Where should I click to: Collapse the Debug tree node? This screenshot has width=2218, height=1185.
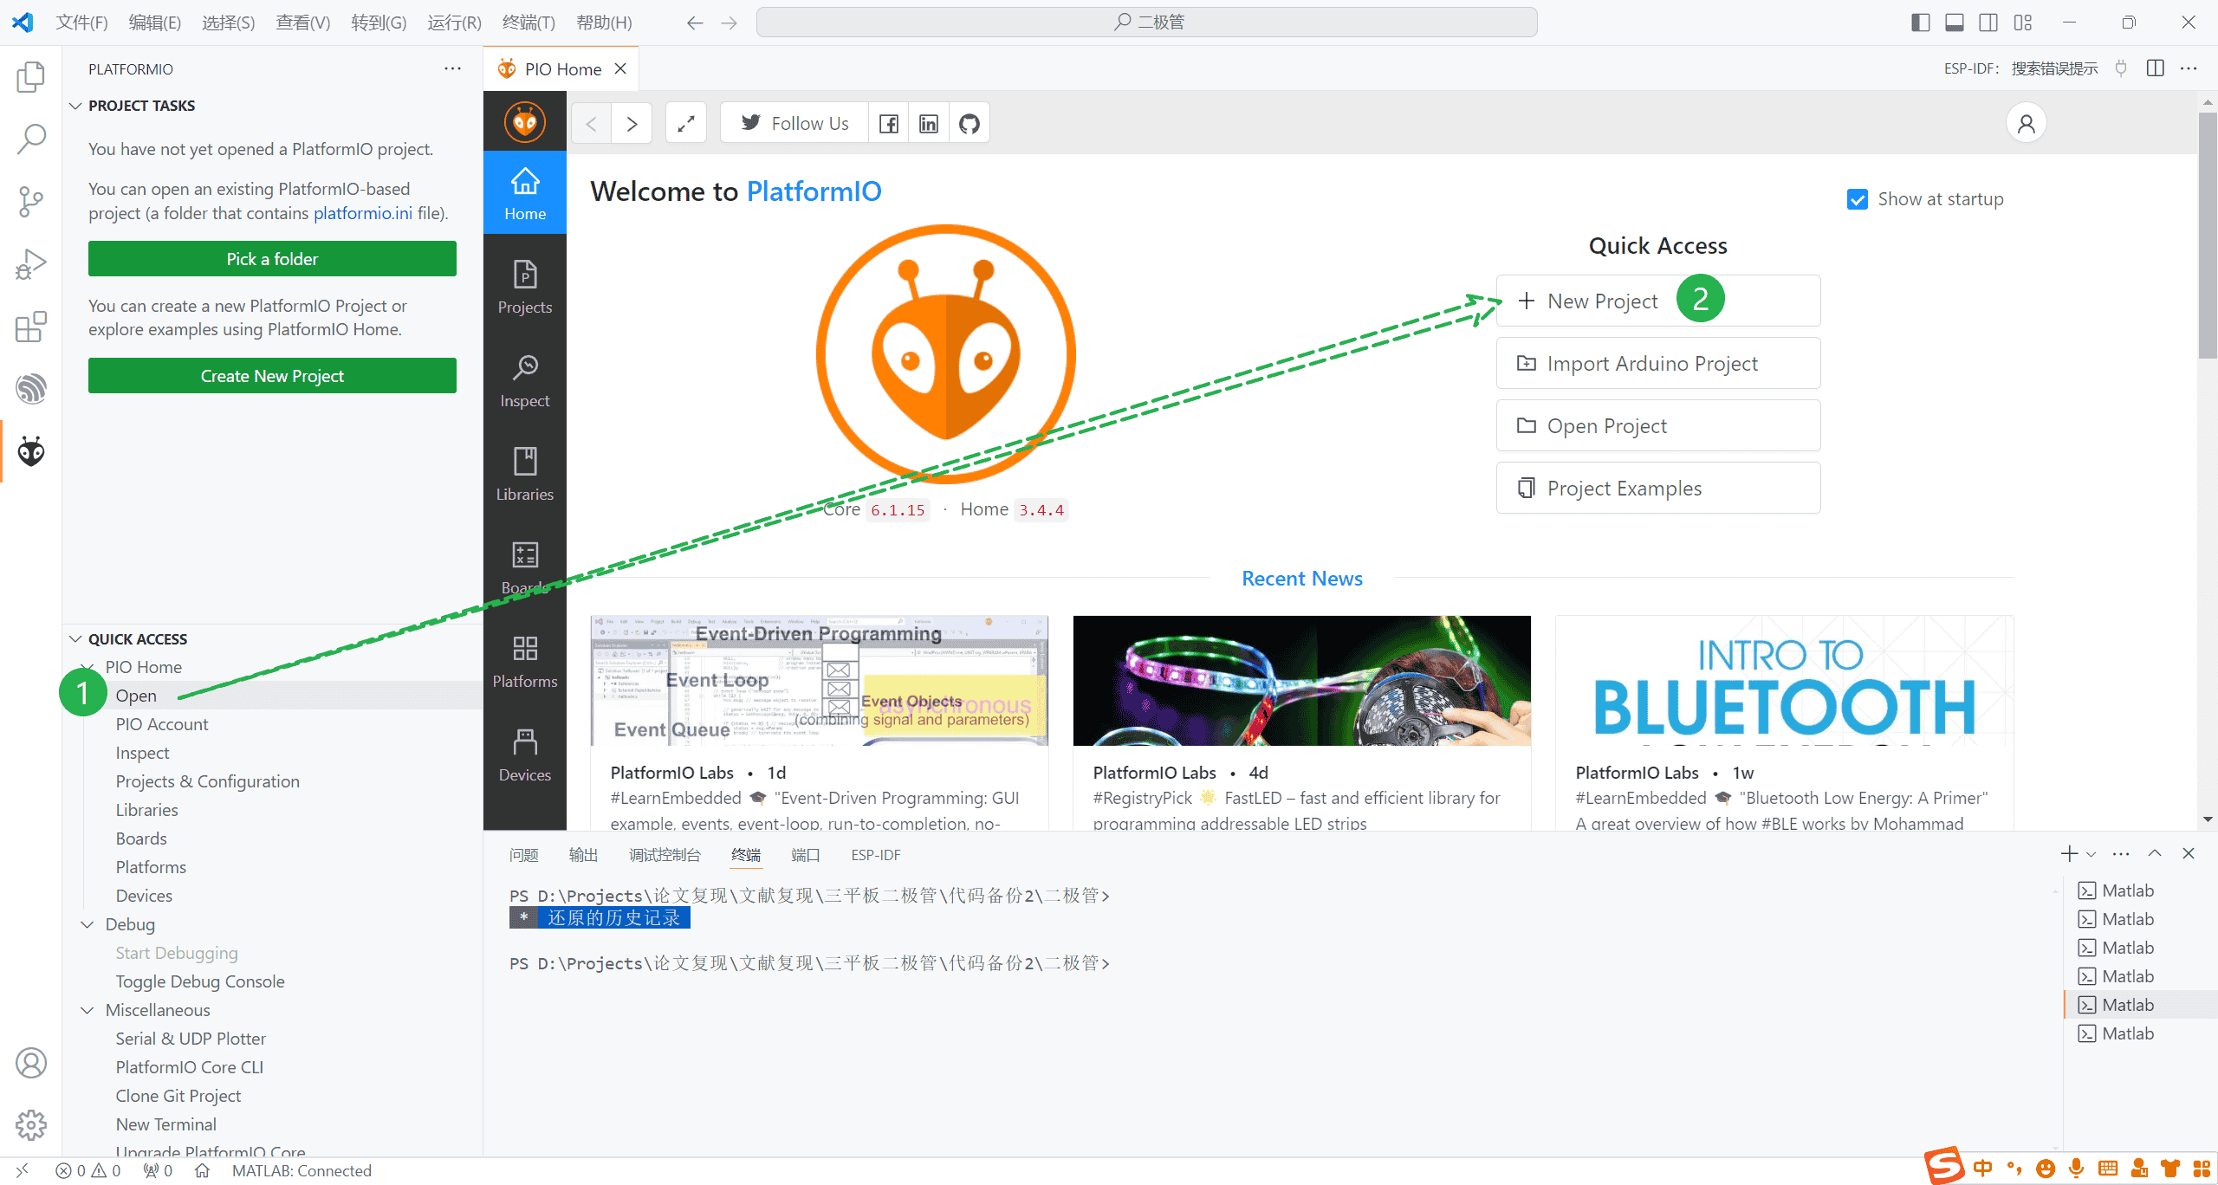(x=88, y=924)
